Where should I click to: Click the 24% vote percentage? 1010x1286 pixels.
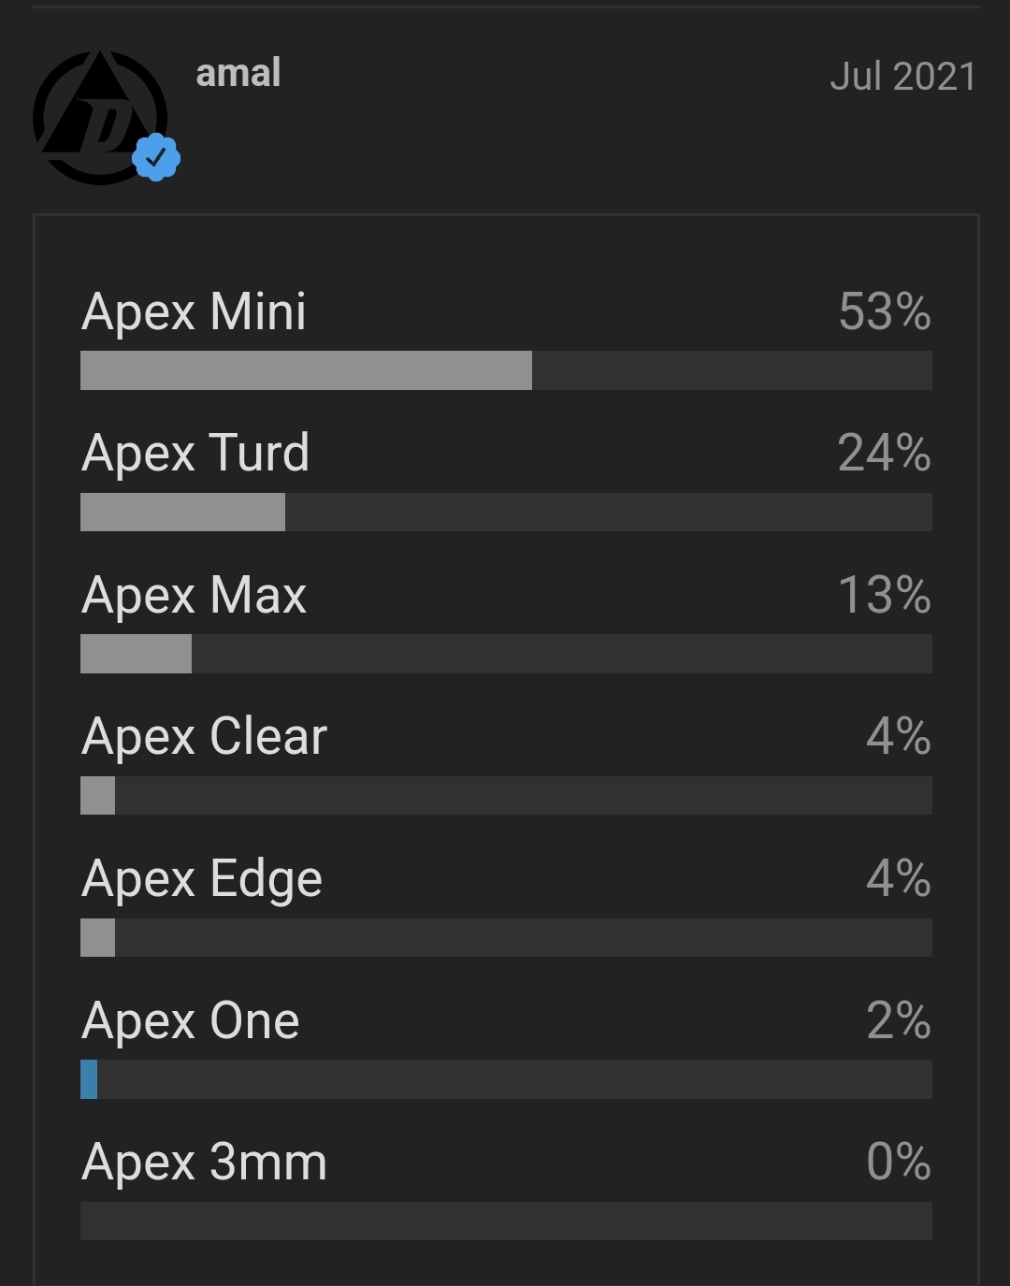click(885, 454)
